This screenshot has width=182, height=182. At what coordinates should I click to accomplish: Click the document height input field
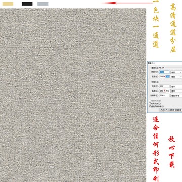click(x=164, y=91)
